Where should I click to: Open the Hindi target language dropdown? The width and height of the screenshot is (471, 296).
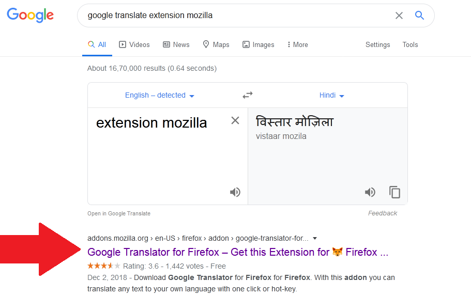(331, 95)
